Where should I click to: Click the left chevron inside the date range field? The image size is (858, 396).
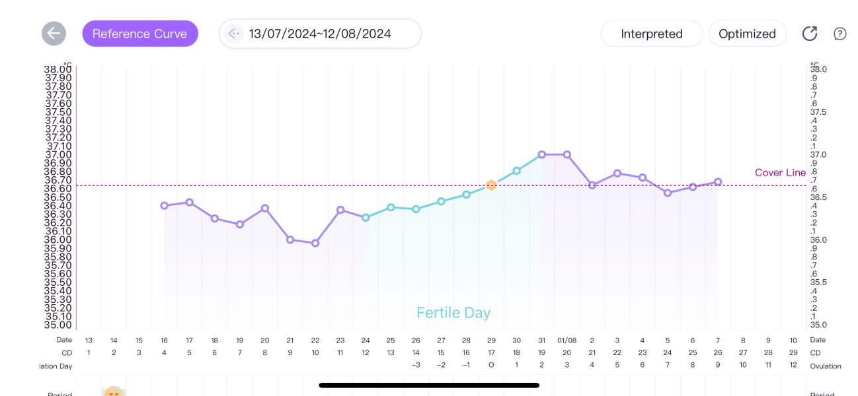click(x=233, y=33)
